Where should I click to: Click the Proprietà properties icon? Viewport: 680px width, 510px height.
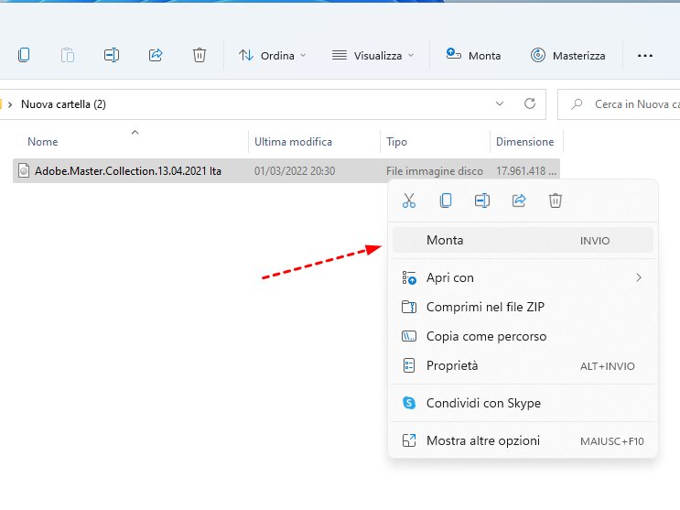click(x=409, y=365)
